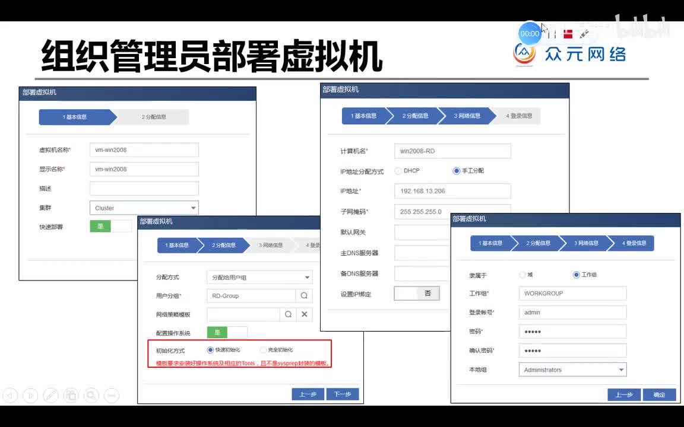Search user groups next to RD-Group
Screen dimensions: 684x427
(x=304, y=295)
